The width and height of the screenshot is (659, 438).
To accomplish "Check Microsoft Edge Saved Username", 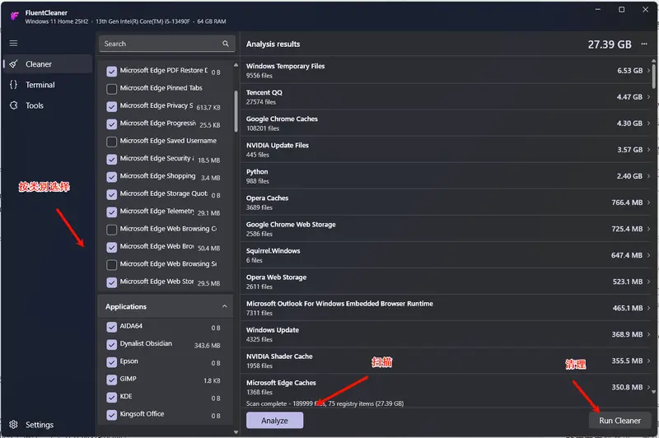I will 111,142.
